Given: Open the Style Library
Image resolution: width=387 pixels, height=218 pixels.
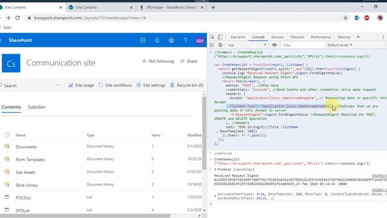Looking at the screenshot, I should (x=27, y=185).
